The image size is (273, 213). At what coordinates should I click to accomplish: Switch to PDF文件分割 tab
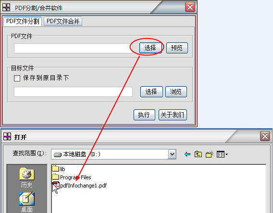click(x=23, y=21)
